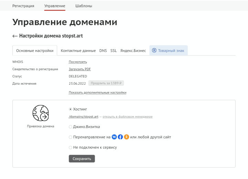Open the SSL tab
The image size is (248, 179).
(113, 51)
